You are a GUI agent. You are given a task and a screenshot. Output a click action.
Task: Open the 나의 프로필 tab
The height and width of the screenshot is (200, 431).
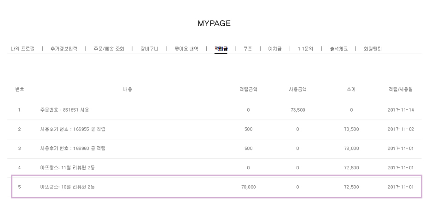(22, 49)
